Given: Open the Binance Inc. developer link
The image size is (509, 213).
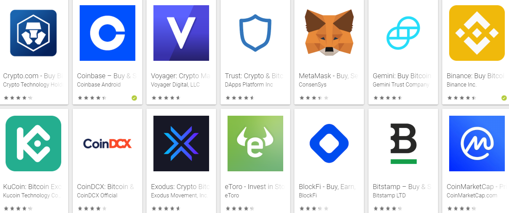Looking at the screenshot, I should (x=461, y=84).
